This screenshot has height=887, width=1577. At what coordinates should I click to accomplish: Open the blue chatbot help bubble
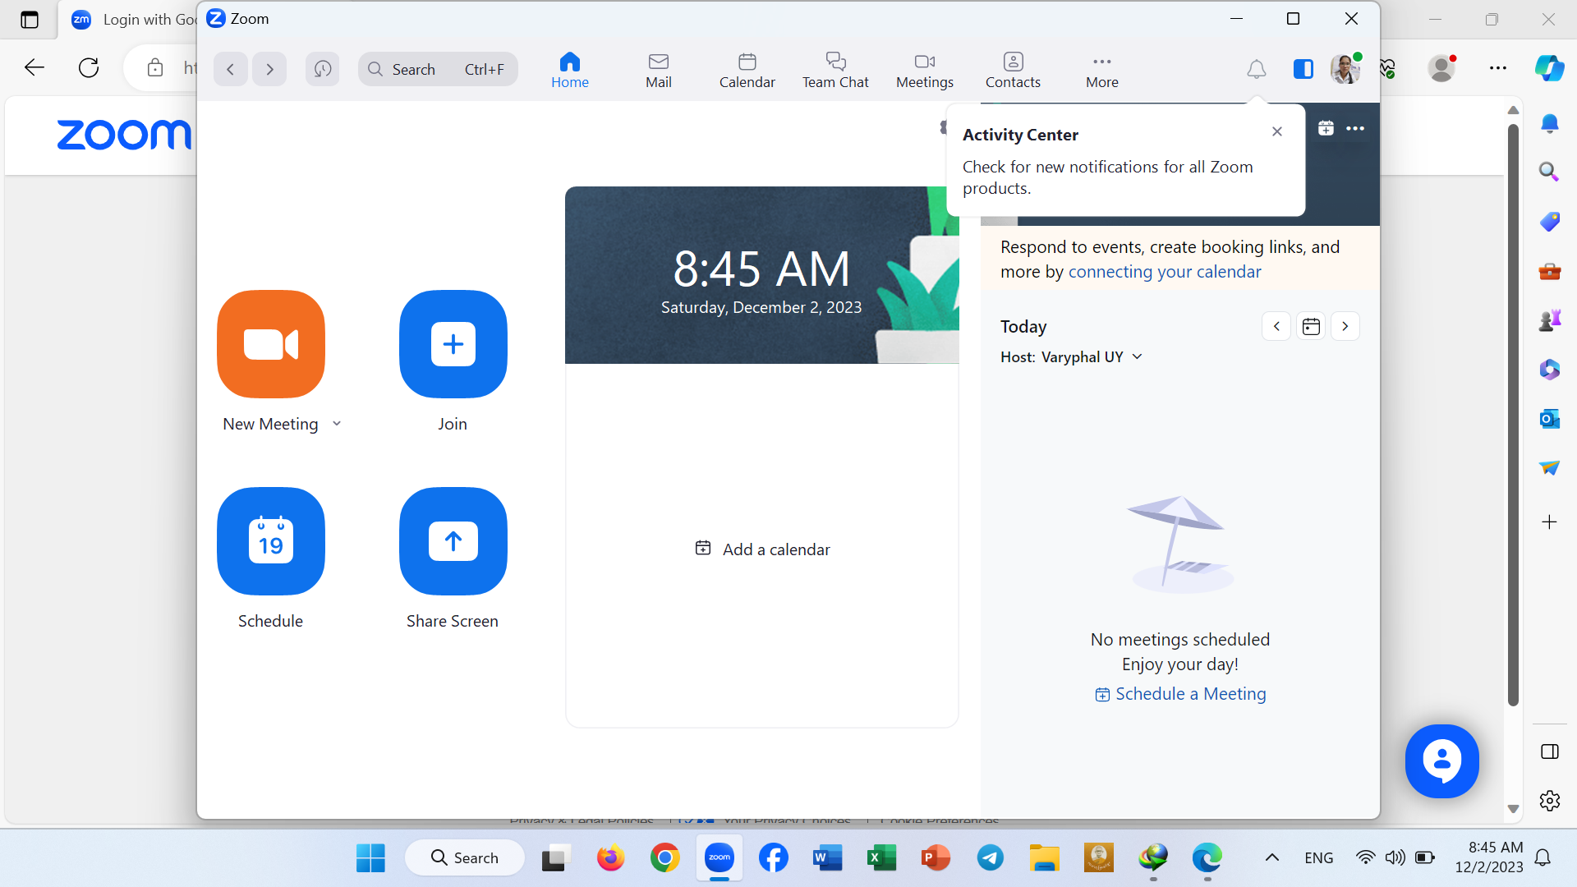[x=1441, y=761]
